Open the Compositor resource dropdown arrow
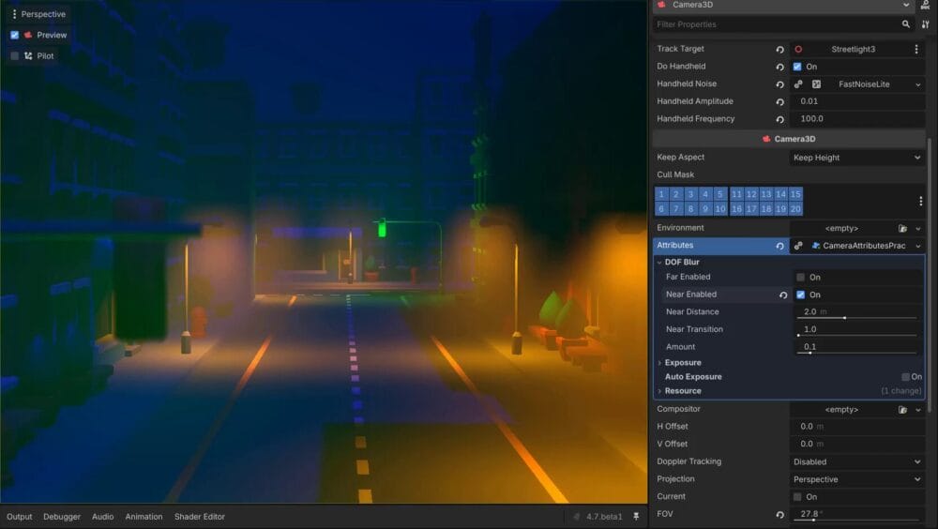938x529 pixels. coord(918,410)
